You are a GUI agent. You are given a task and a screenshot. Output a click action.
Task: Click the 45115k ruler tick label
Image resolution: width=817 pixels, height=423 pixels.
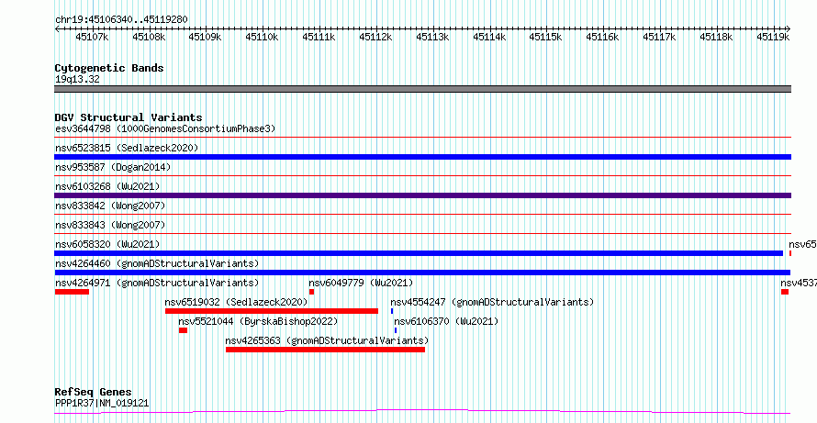pos(545,37)
